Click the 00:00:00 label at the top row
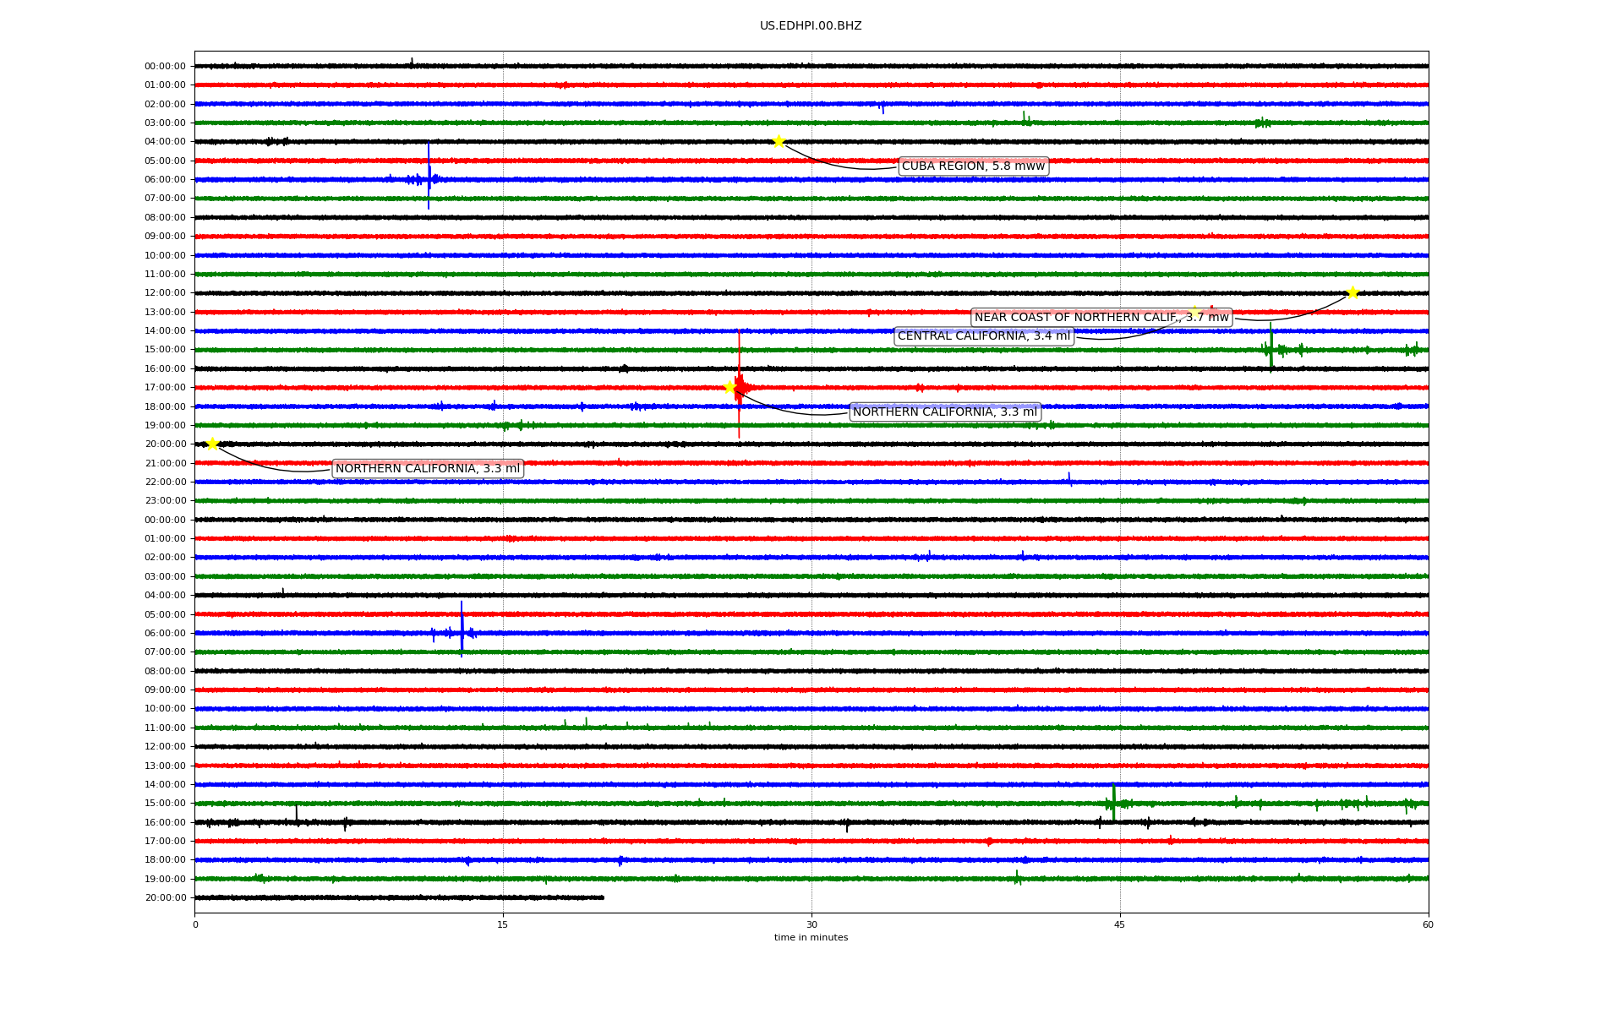The width and height of the screenshot is (1623, 1014). (x=165, y=66)
